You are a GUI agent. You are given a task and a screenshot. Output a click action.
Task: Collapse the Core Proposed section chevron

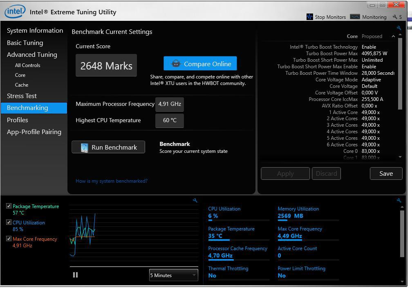click(393, 36)
